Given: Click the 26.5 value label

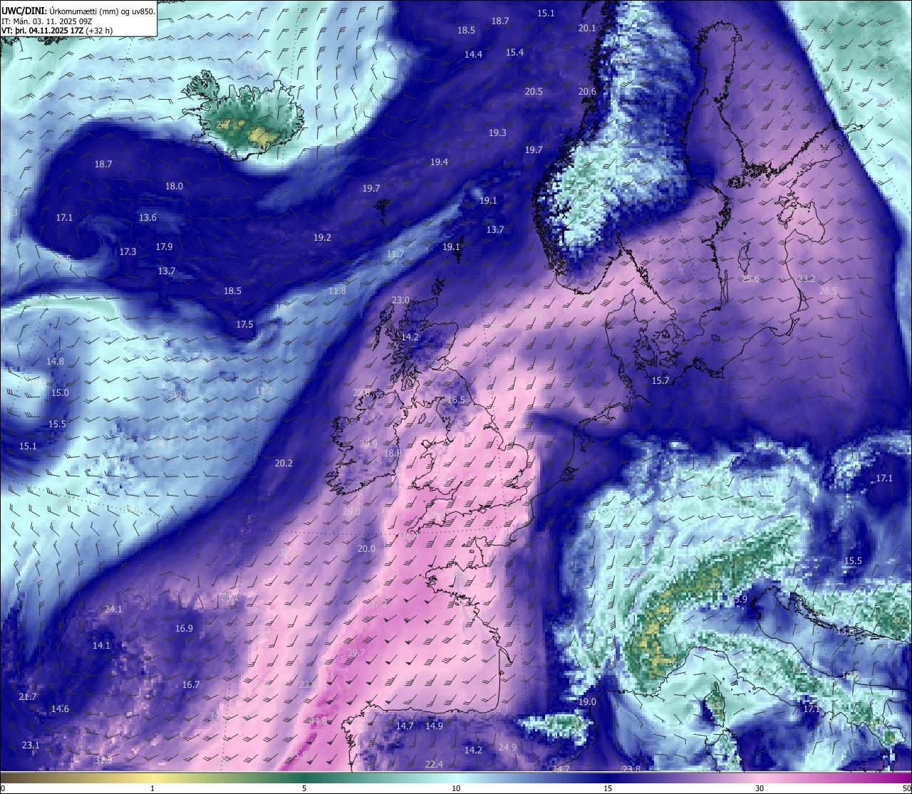Looking at the screenshot, I should 828,291.
